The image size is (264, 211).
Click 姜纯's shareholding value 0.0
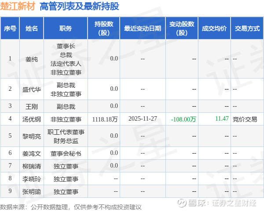click(114, 58)
